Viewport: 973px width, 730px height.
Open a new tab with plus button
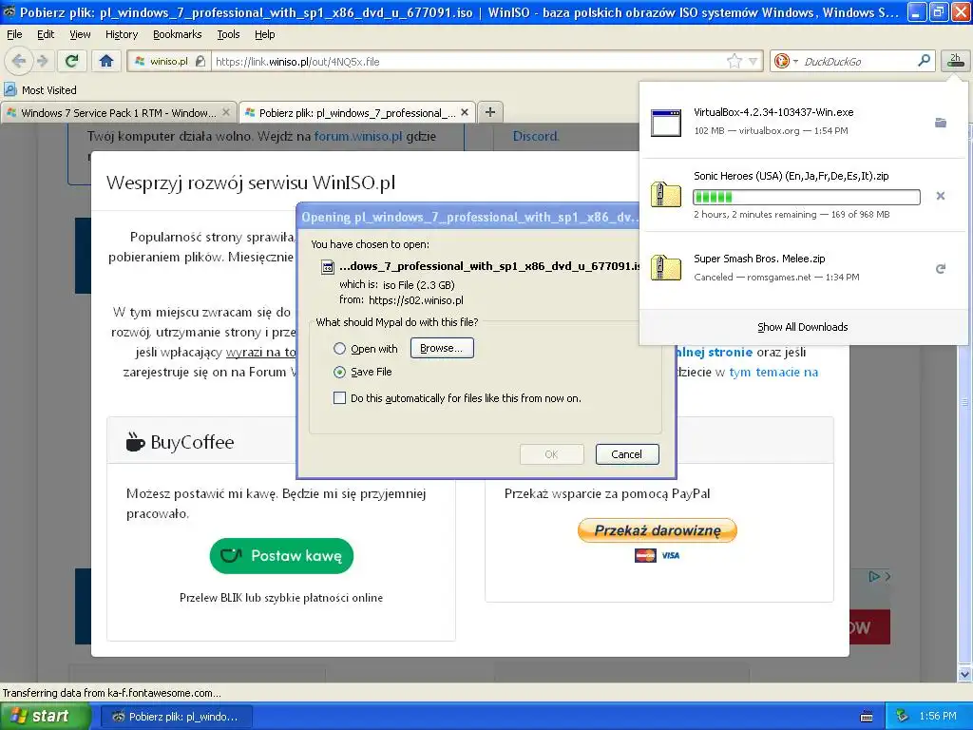coord(490,112)
